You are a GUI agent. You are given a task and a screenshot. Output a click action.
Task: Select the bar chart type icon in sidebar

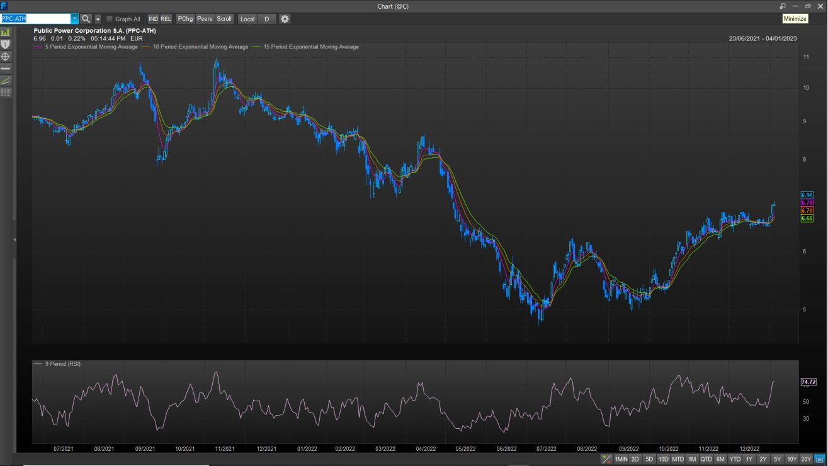click(6, 31)
